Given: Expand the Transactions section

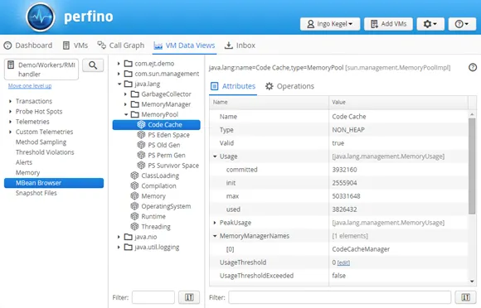Looking at the screenshot, I should 10,101.
